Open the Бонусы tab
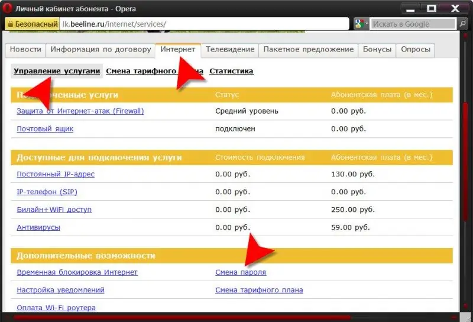Screen dimensions: 473x322 click(377, 50)
